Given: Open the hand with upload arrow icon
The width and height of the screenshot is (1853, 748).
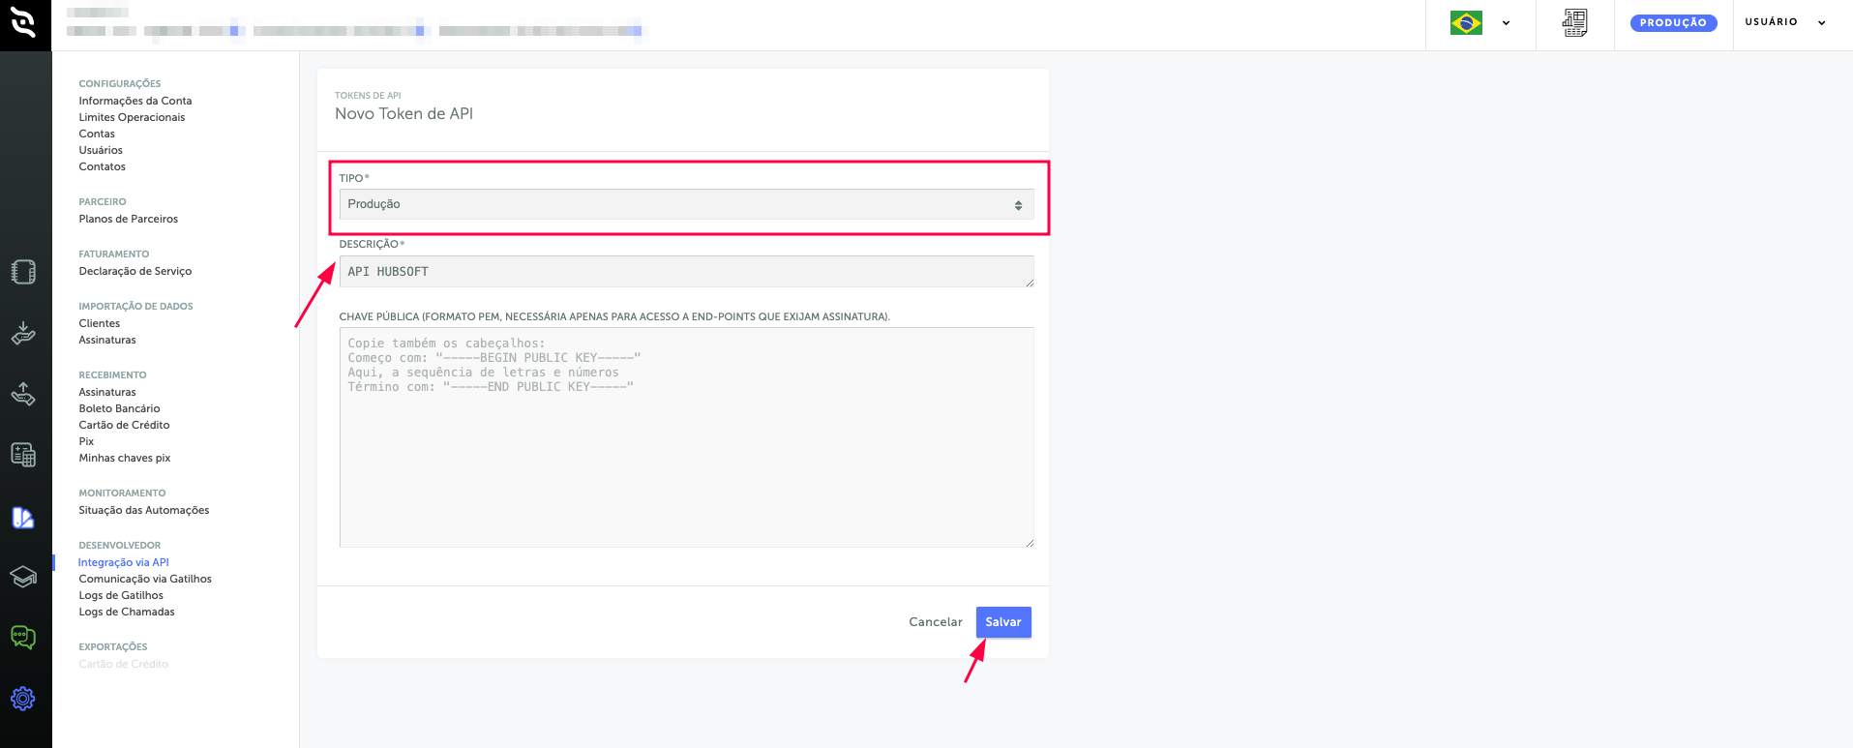Looking at the screenshot, I should (23, 394).
